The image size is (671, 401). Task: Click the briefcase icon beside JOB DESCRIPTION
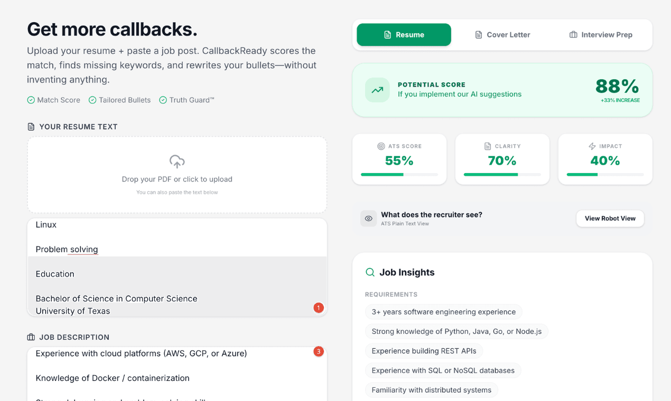tap(30, 337)
